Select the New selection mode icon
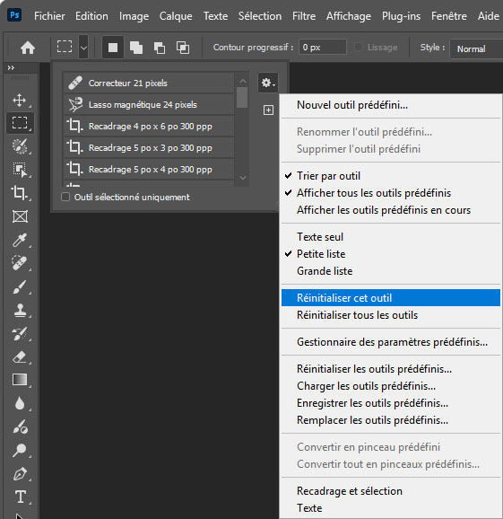 [113, 48]
